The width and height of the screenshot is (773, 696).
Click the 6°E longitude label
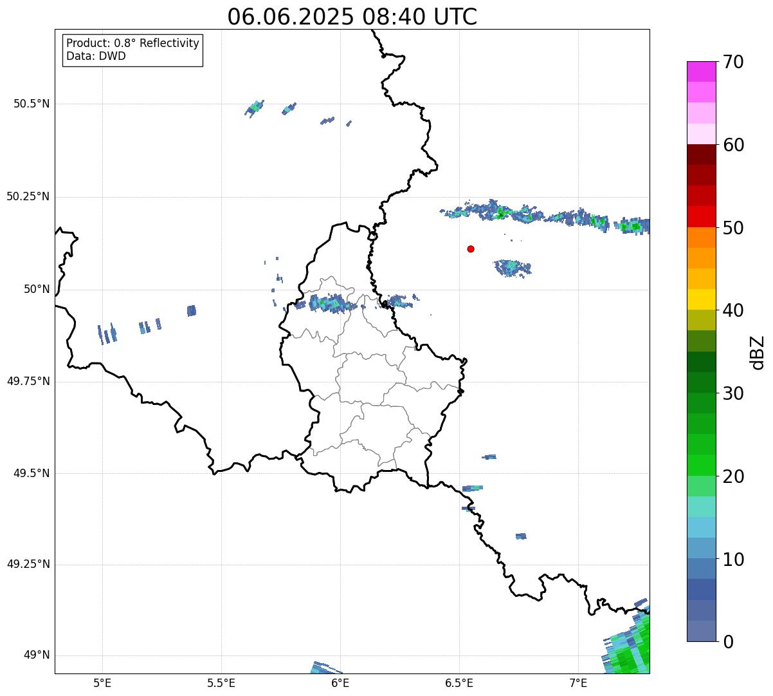[340, 682]
